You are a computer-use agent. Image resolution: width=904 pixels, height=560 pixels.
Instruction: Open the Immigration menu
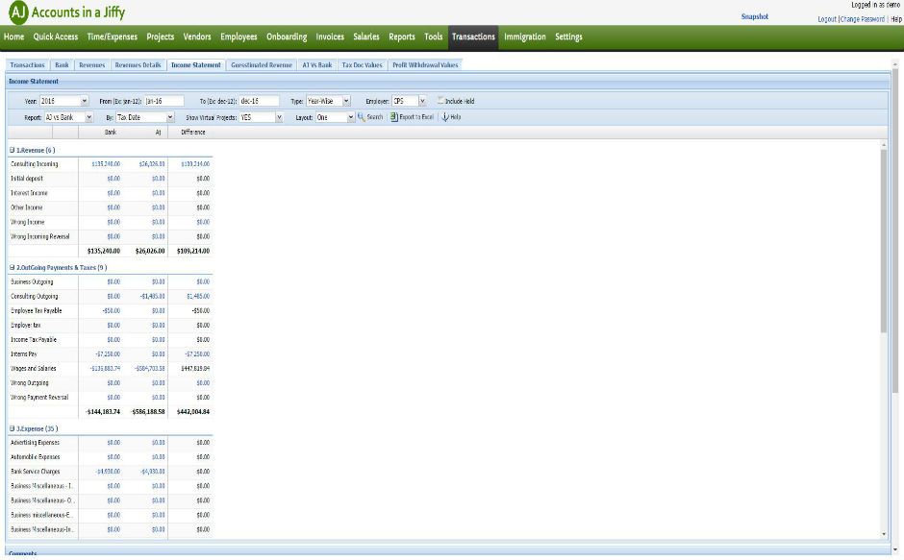[525, 37]
